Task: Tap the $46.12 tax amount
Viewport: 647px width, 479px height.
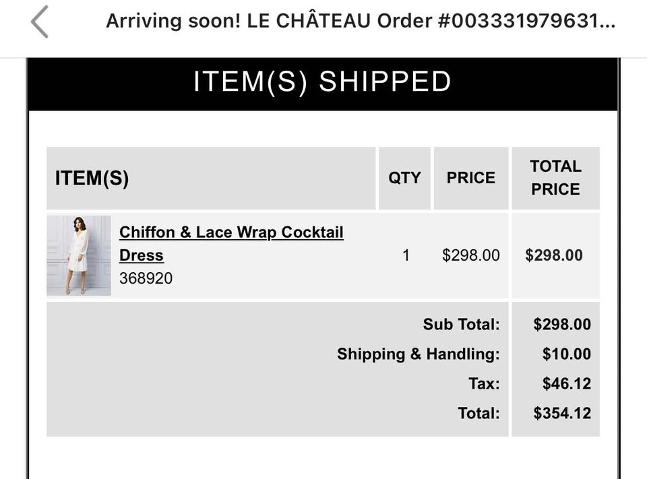Action: click(567, 384)
